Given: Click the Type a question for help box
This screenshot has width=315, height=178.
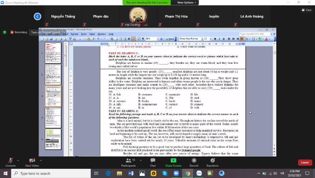Looking at the screenshot, I should (254, 34).
